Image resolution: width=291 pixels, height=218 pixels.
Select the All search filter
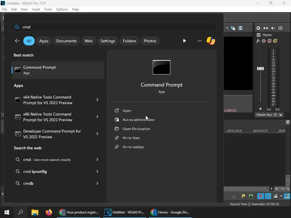29,41
